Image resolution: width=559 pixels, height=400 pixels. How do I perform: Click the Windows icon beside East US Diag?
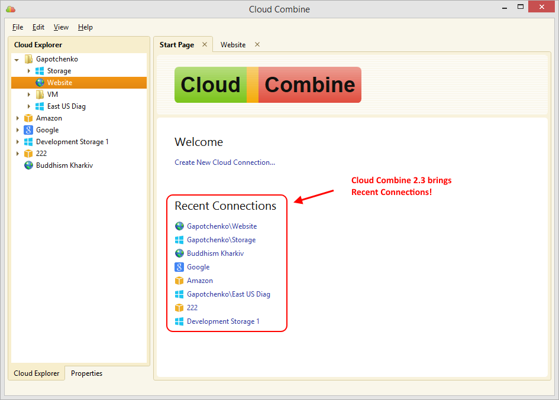point(40,106)
